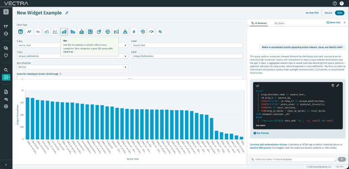Open the Y Axis unique_destinations dropdown
349x169 pixels.
(x=73, y=56)
